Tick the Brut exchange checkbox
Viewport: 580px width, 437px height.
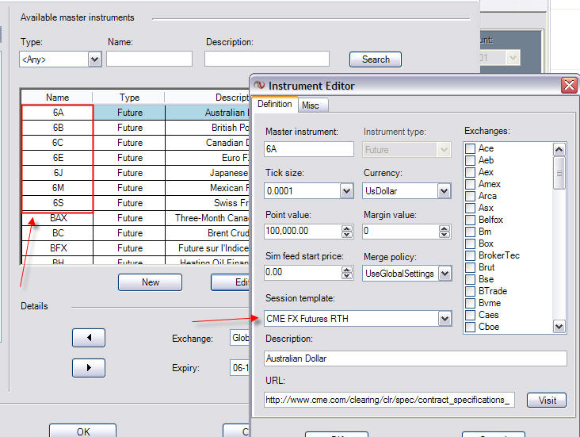point(470,267)
